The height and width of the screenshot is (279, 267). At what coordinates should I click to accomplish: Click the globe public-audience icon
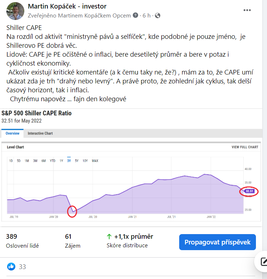(157, 15)
